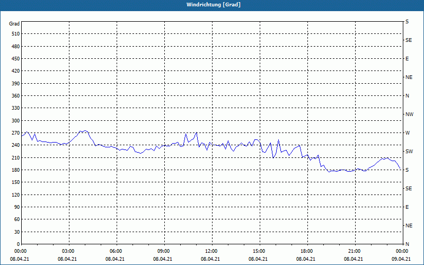Click the 21:00 time label
Viewport: 424px width, 265px height.
click(354, 251)
